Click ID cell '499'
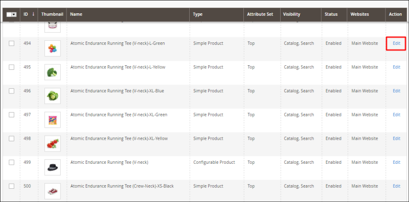Image resolution: width=409 pixels, height=202 pixels. click(x=27, y=162)
